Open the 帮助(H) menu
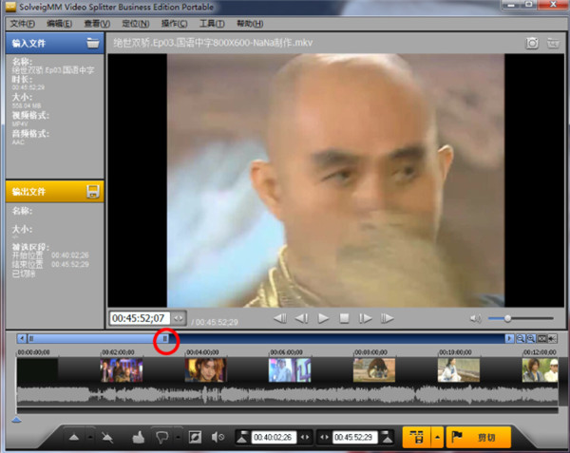570x453 pixels. [x=250, y=24]
